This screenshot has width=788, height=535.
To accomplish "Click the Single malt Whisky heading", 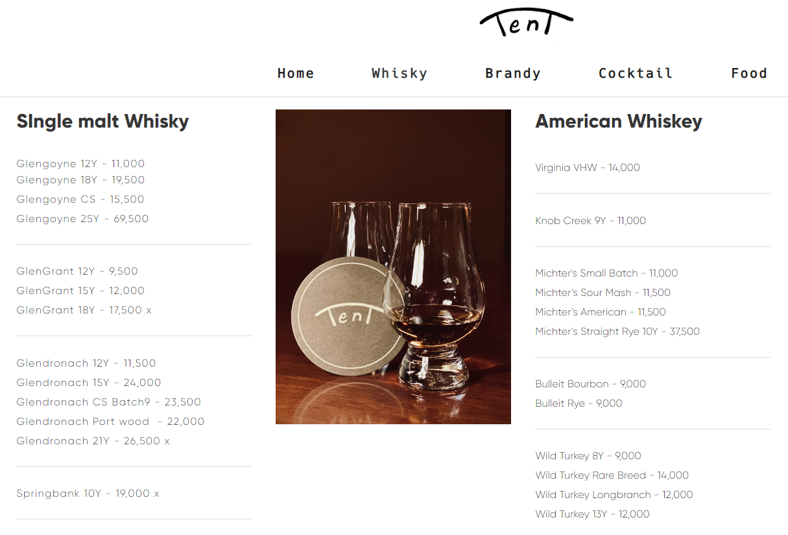I will (x=102, y=121).
